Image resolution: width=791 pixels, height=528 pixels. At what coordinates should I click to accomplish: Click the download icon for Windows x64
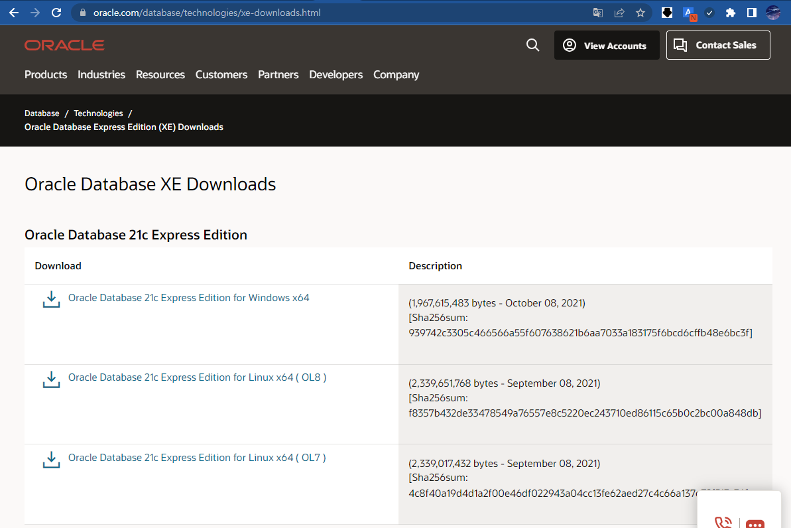51,299
